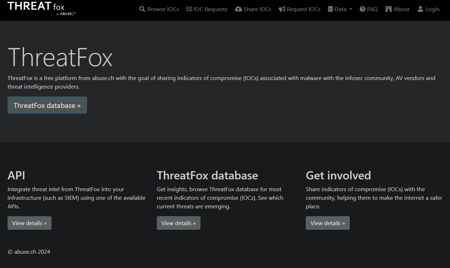Open the FAQ text link
Viewport: 450px width, 268px height.
(x=372, y=9)
